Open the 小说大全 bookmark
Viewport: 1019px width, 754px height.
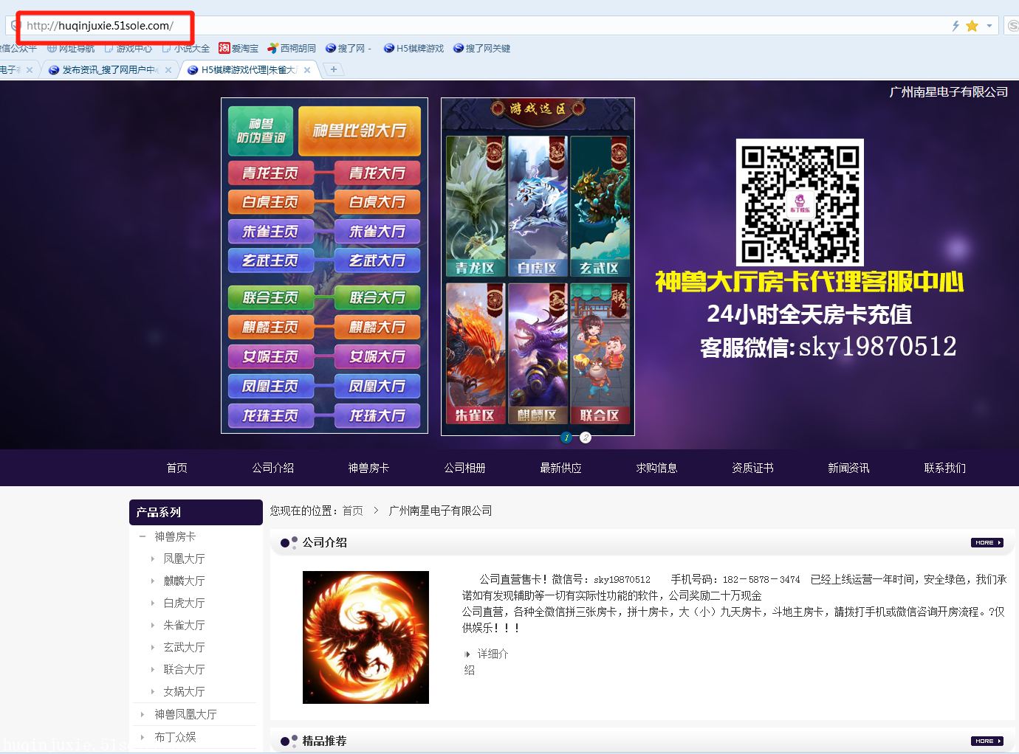[186, 48]
